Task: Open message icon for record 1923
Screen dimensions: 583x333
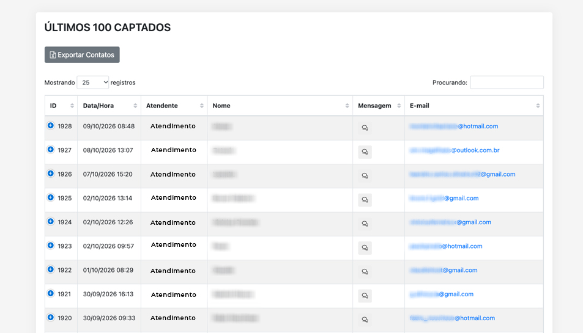Action: pos(365,247)
